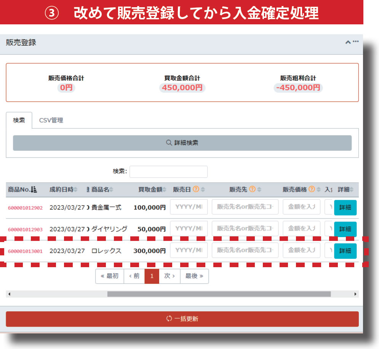Screen dimensions: 379x349
Task: Sort table by 買取金額 column arrows
Action: [165, 190]
